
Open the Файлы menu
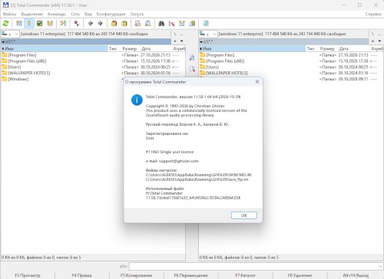[9, 14]
